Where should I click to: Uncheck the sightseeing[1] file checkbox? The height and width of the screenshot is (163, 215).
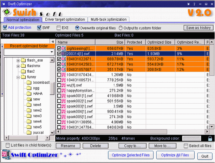59,48
